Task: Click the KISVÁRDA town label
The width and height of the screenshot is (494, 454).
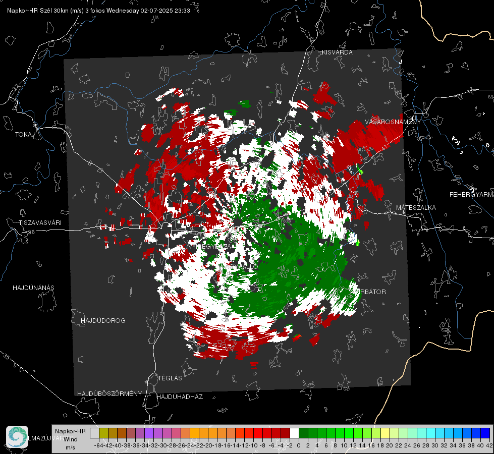Action: click(337, 52)
